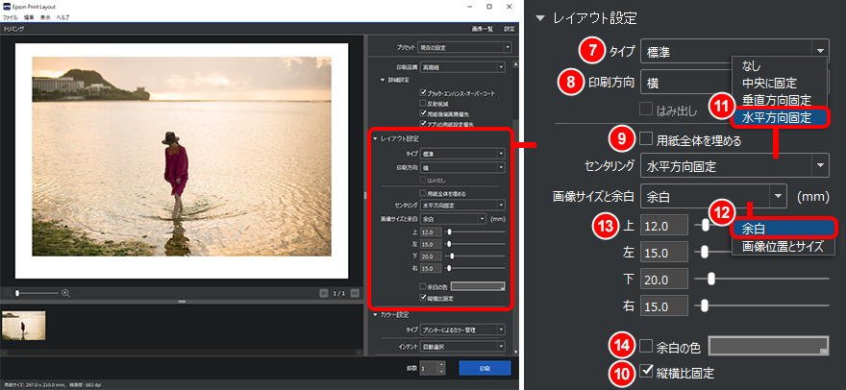This screenshot has height=390, width=846.
Task: Uncheck 縦横比固定 in the enlarged panel
Action: point(646,371)
